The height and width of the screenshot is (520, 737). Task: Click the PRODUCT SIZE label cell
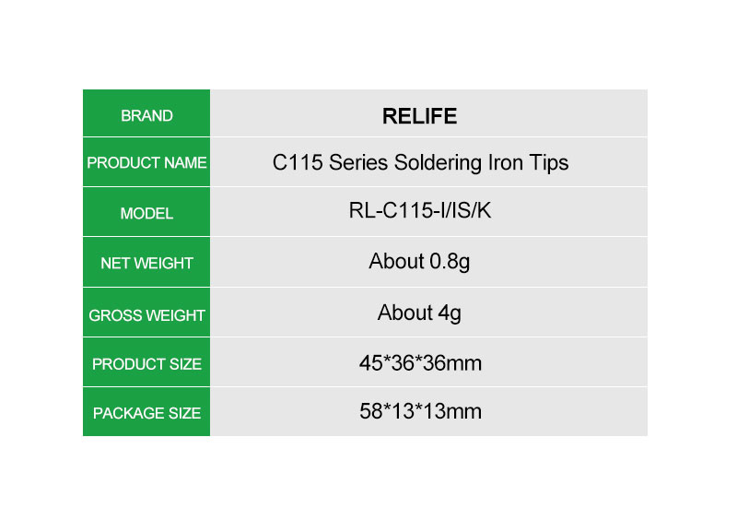(x=146, y=362)
